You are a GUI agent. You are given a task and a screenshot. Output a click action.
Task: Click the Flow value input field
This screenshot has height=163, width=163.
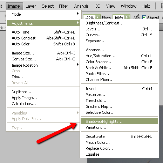tap(119, 17)
